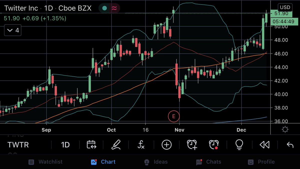Image resolution: width=300 pixels, height=169 pixels.
Task: Click the 36.00 price scale label
Action: click(x=281, y=121)
